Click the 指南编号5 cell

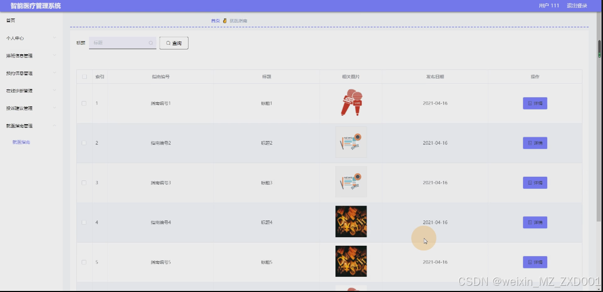click(x=161, y=263)
